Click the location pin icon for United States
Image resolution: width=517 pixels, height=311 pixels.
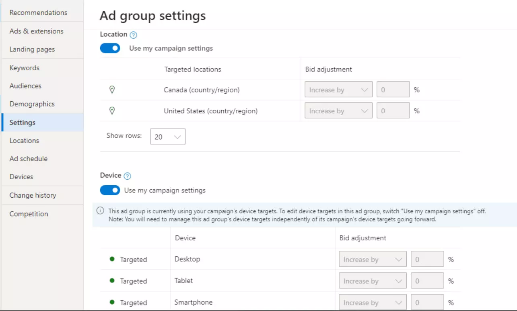(x=112, y=111)
